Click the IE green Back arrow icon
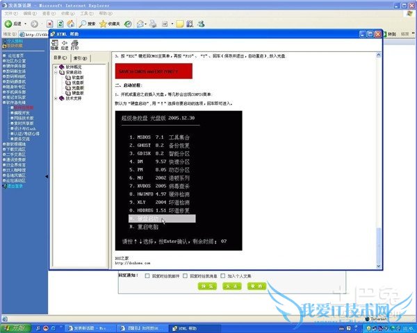The image size is (417, 333). (x=8, y=24)
